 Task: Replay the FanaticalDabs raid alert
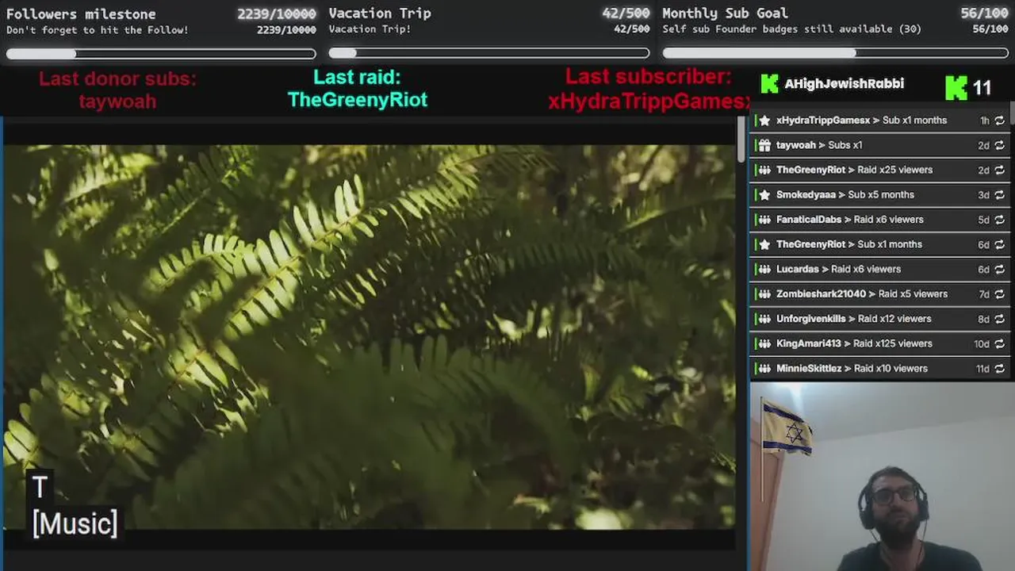(999, 220)
